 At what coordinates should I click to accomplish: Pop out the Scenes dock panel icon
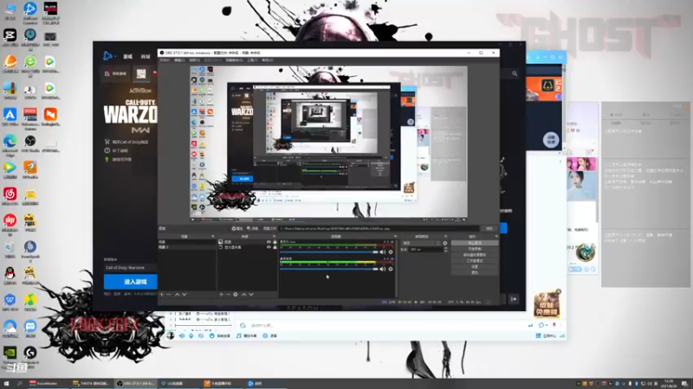(212, 237)
